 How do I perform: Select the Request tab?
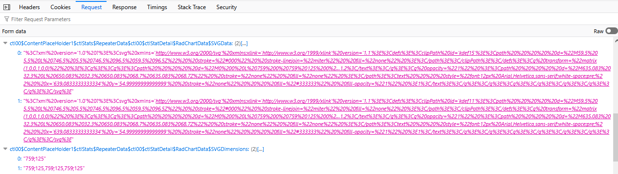click(92, 7)
